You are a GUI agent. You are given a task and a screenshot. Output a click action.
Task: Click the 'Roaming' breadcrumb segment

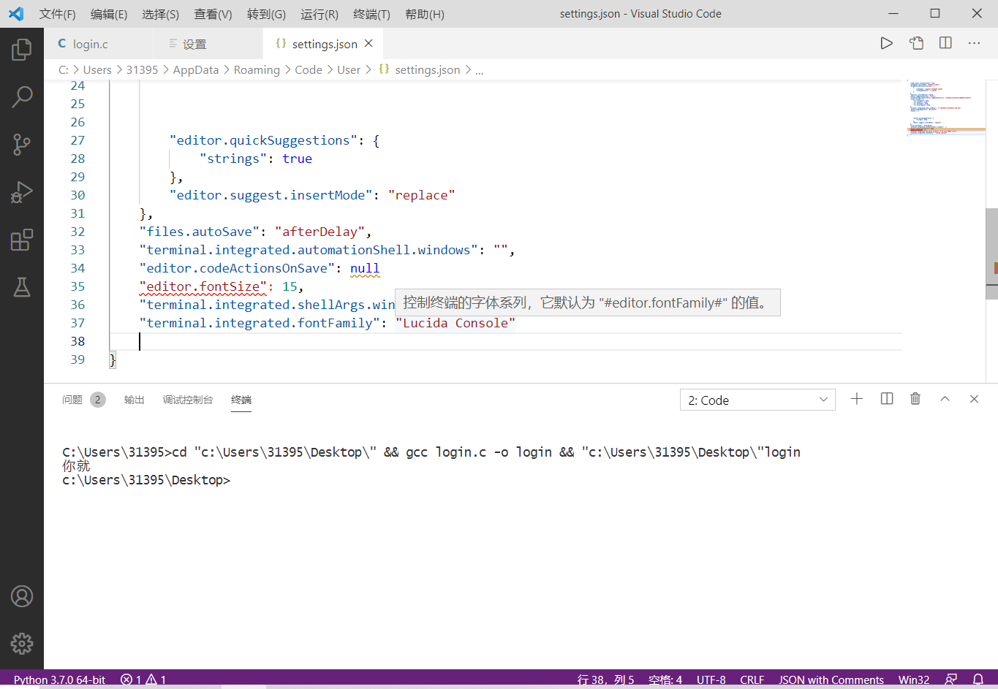[257, 70]
